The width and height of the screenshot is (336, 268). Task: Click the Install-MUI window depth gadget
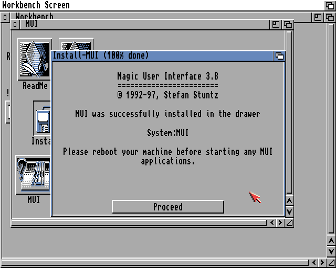pos(279,56)
